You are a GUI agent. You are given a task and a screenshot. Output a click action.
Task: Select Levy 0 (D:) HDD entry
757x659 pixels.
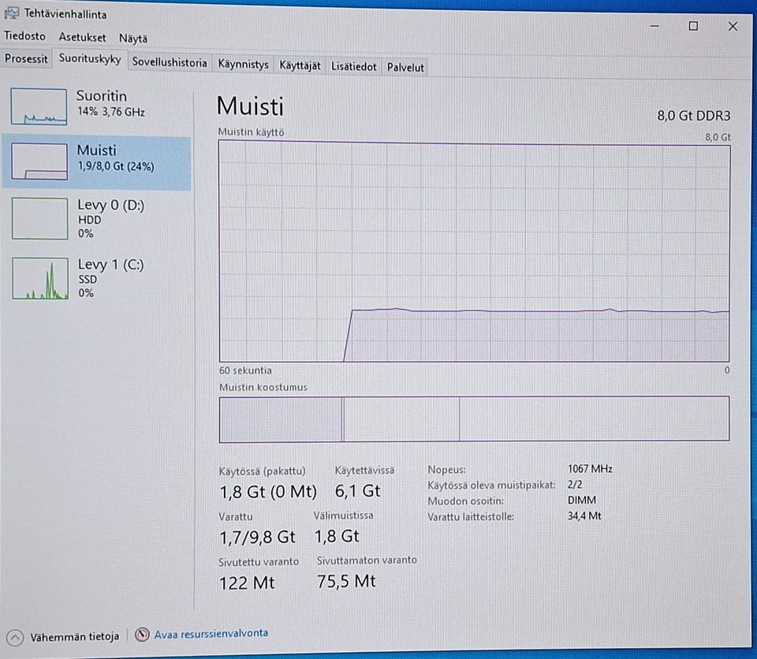96,218
